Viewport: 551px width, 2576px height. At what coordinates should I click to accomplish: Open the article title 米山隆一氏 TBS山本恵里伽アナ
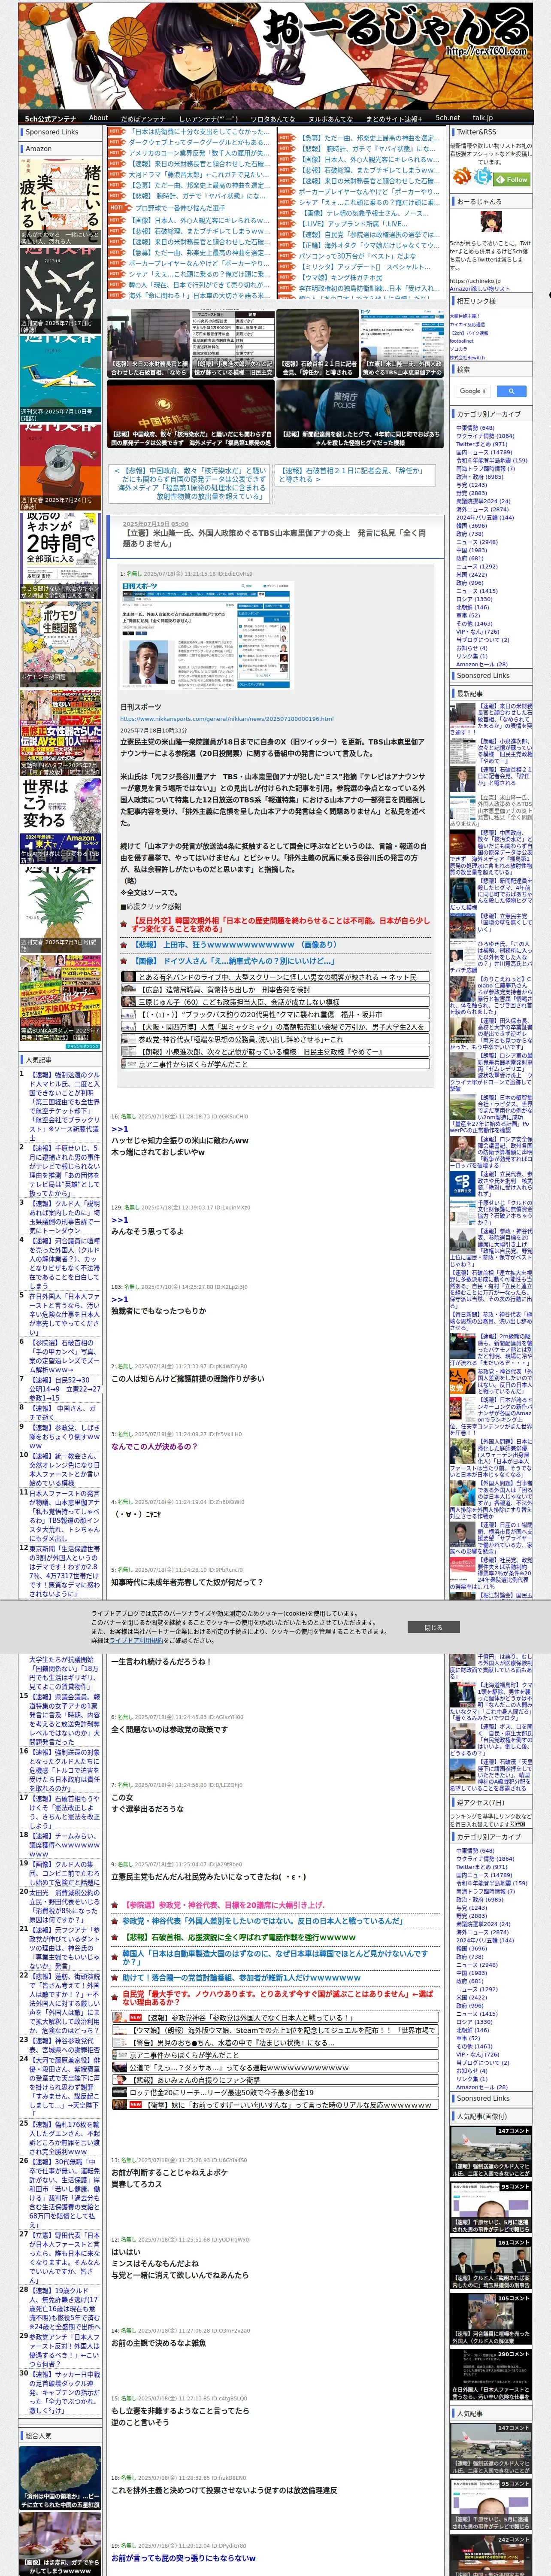tap(275, 537)
